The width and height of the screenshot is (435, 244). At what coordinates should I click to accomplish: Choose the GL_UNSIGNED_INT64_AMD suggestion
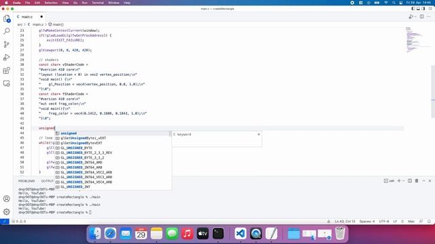[113, 163]
